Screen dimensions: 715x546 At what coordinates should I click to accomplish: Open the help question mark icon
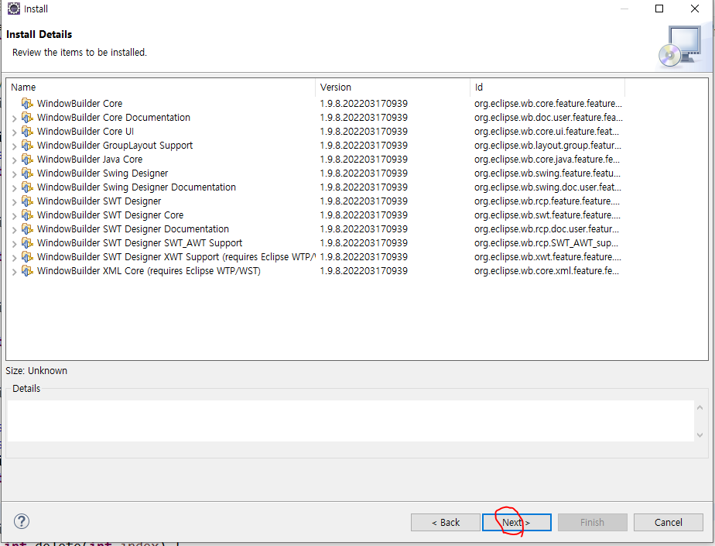click(x=22, y=521)
